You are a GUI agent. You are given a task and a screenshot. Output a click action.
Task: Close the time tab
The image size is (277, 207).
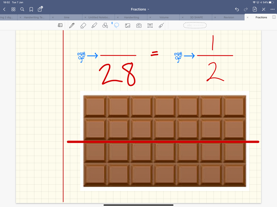pos(53,17)
